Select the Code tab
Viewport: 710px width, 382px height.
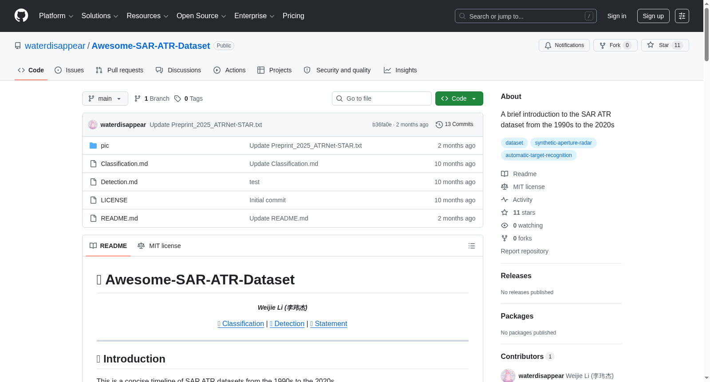pyautogui.click(x=31, y=70)
